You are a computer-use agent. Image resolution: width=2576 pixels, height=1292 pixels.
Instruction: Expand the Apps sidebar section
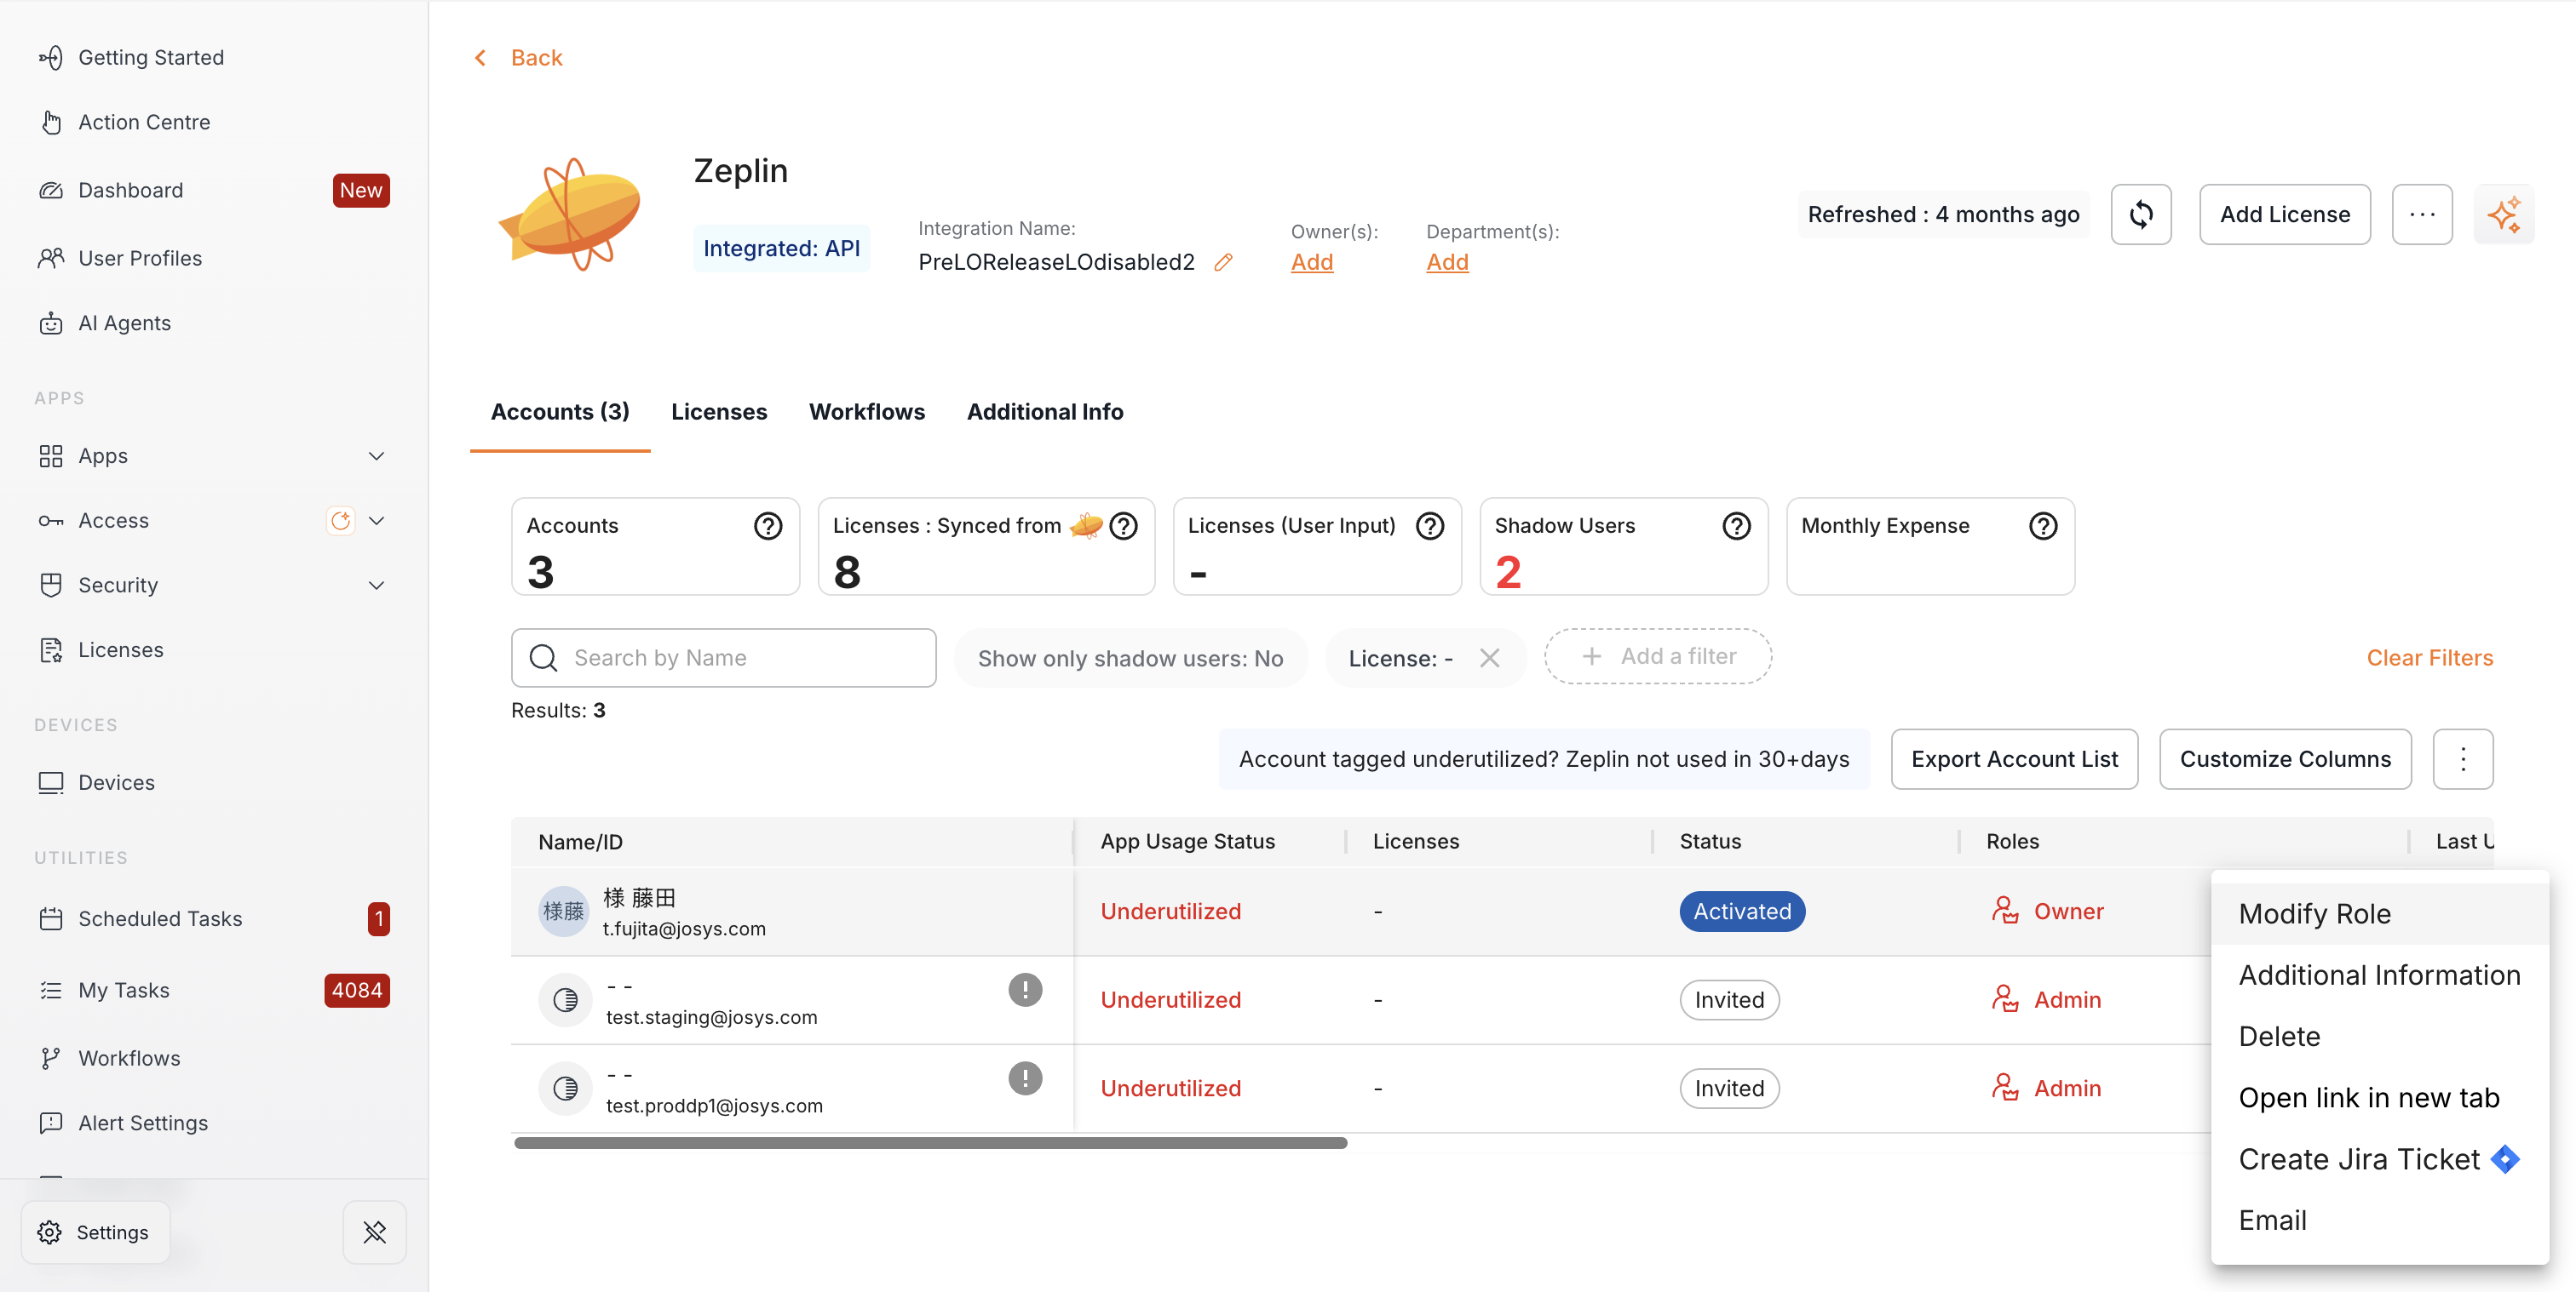coord(376,455)
